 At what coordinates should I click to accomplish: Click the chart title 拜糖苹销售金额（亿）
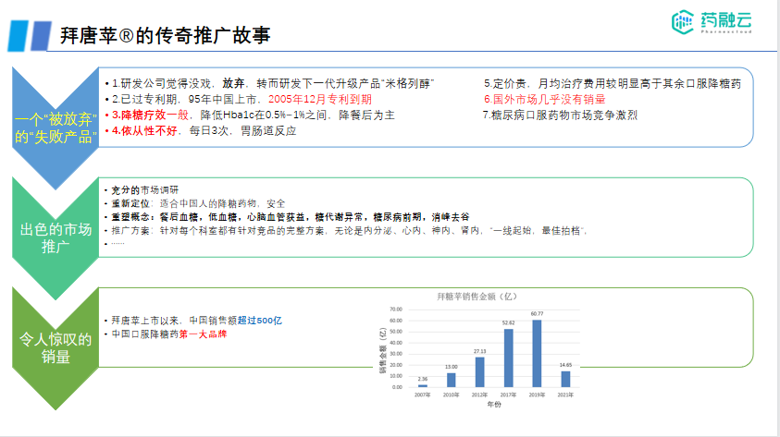477,297
